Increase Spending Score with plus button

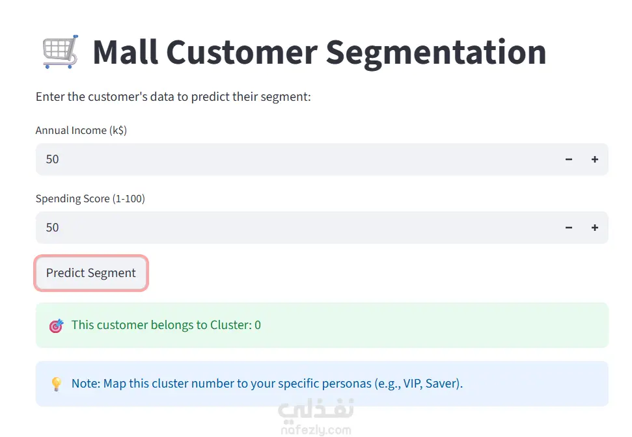pos(594,228)
